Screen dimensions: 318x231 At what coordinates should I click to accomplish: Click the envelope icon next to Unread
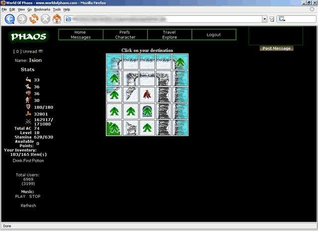pos(41,51)
